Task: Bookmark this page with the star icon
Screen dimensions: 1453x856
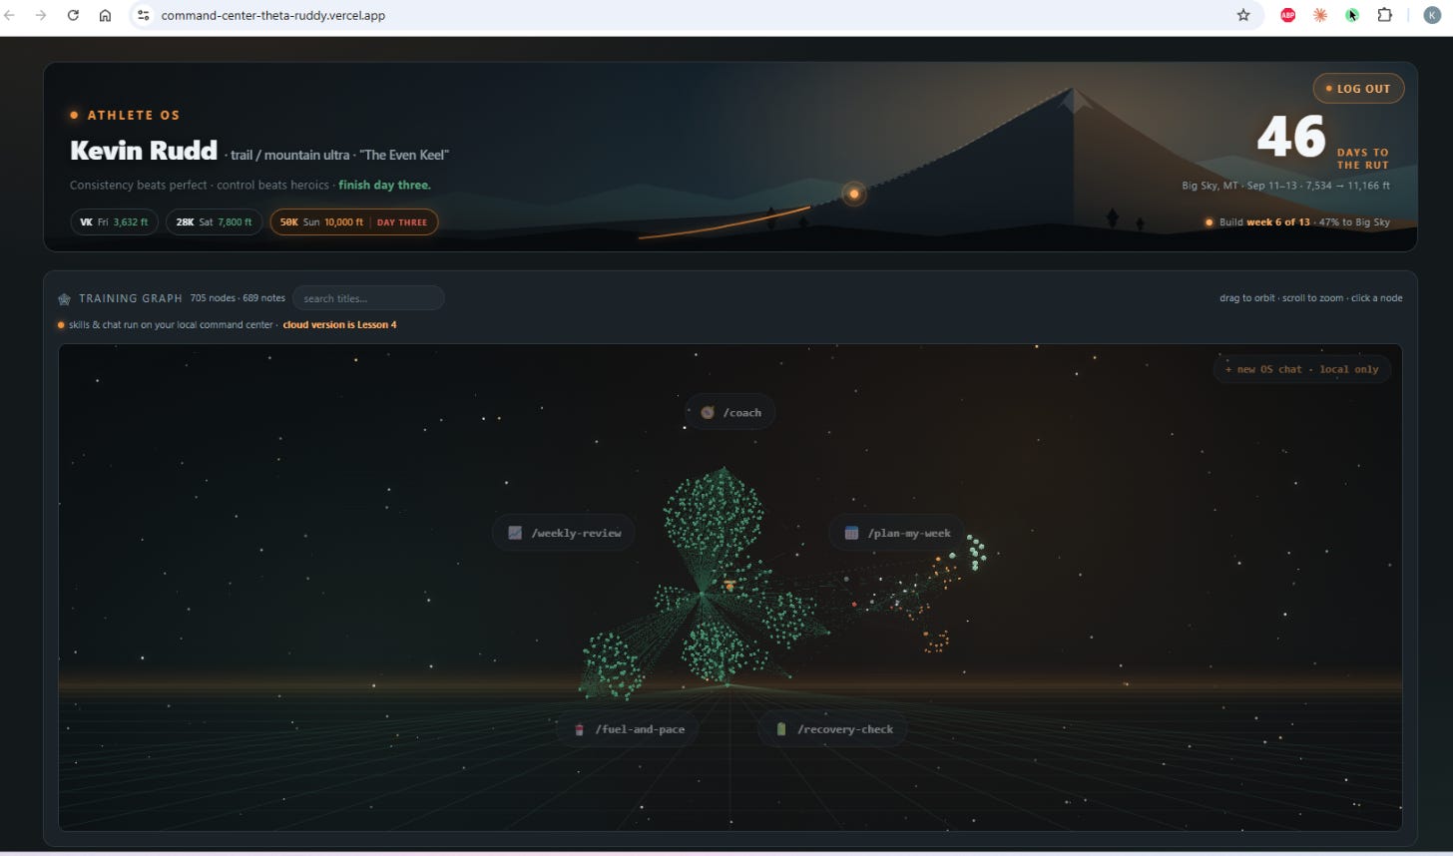Action: tap(1243, 15)
